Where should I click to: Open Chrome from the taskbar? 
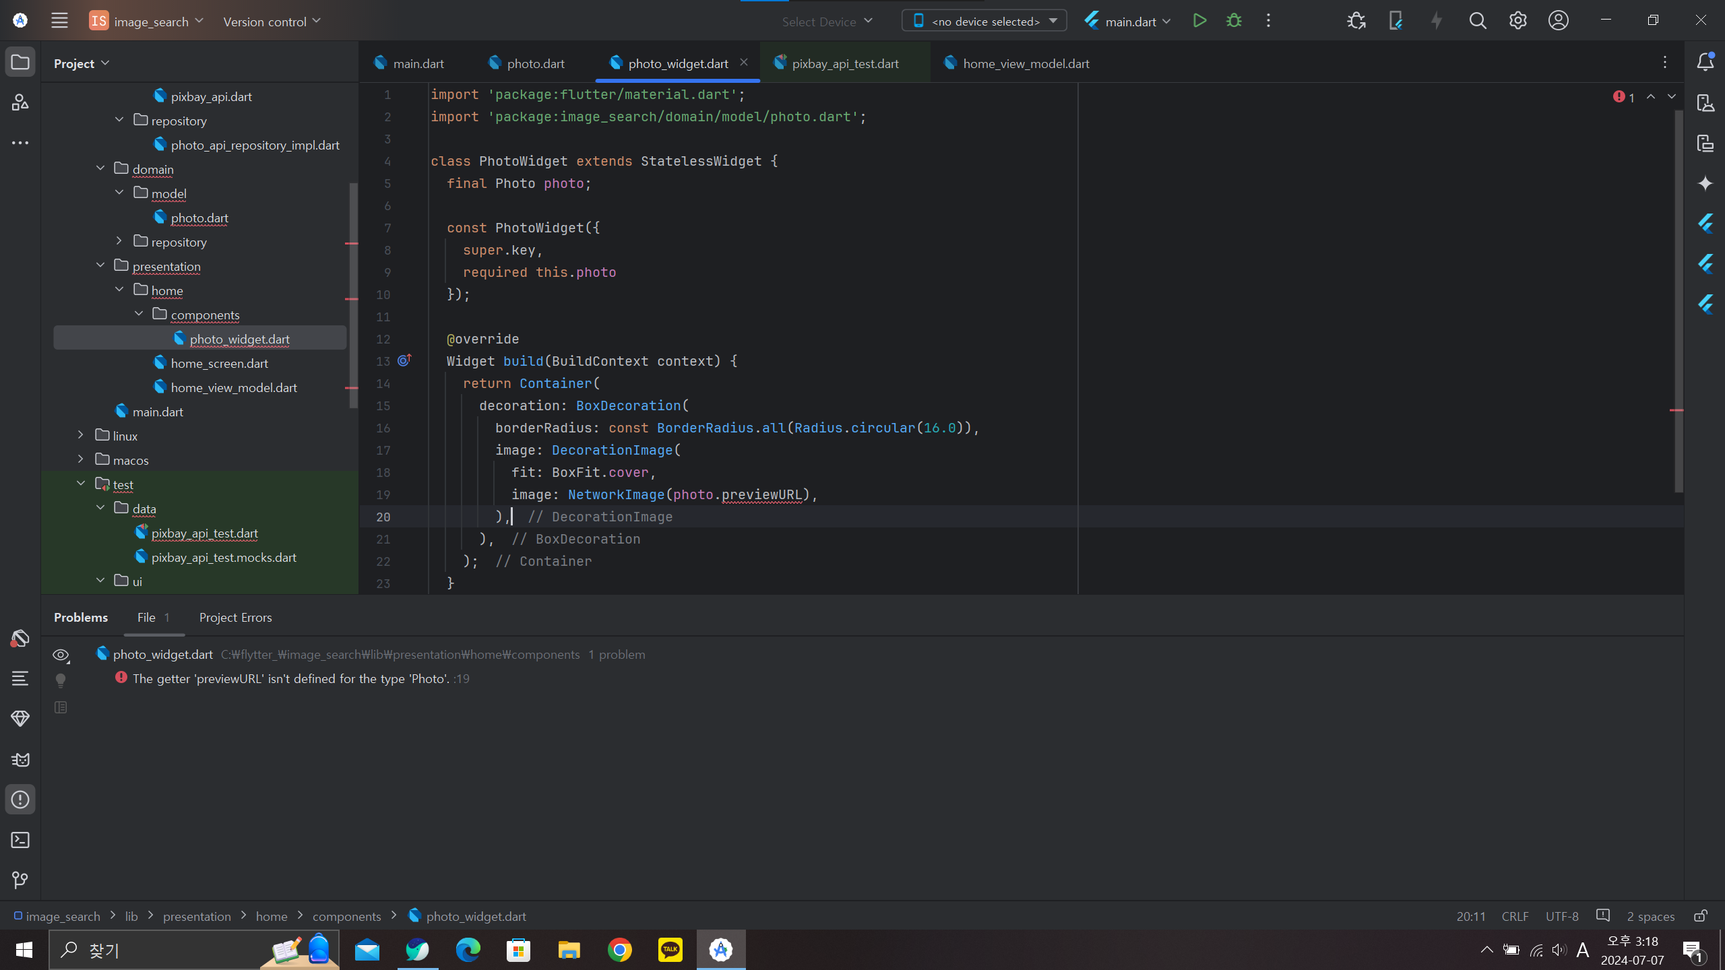(x=619, y=950)
